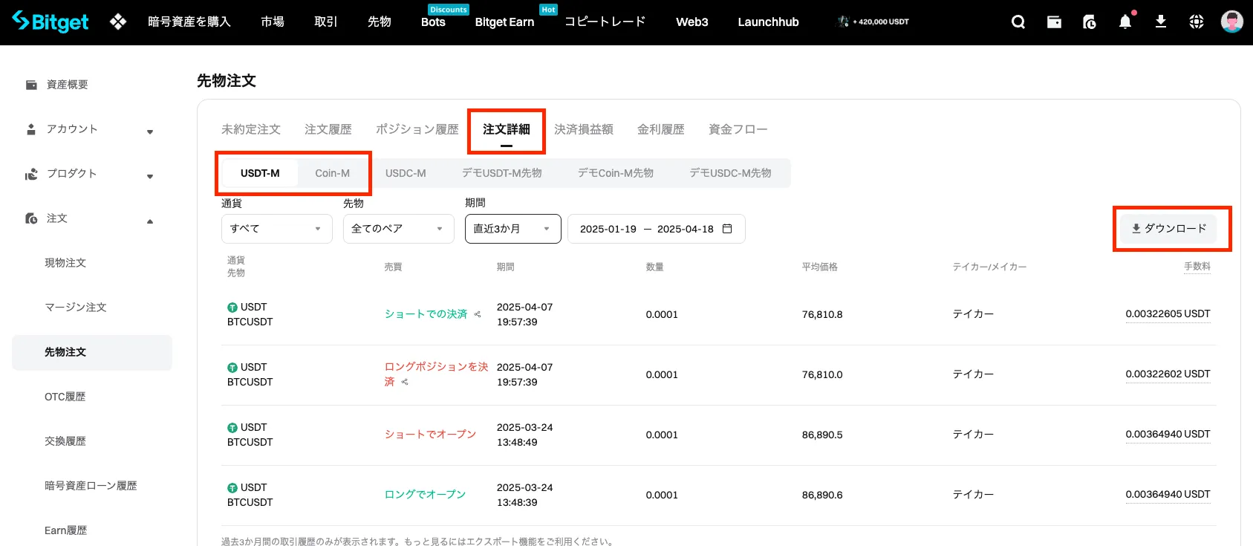Screen dimensions: 1253x546
Task: Switch to デモUSDT-M先物 demo option
Action: (502, 173)
